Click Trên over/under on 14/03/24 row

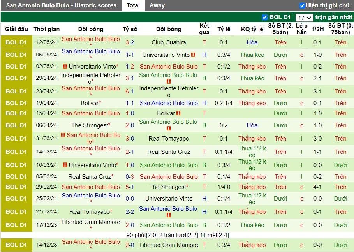pos(280,152)
